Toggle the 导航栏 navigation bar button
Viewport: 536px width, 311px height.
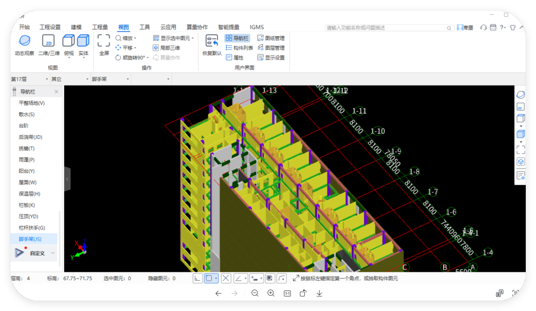tap(237, 38)
